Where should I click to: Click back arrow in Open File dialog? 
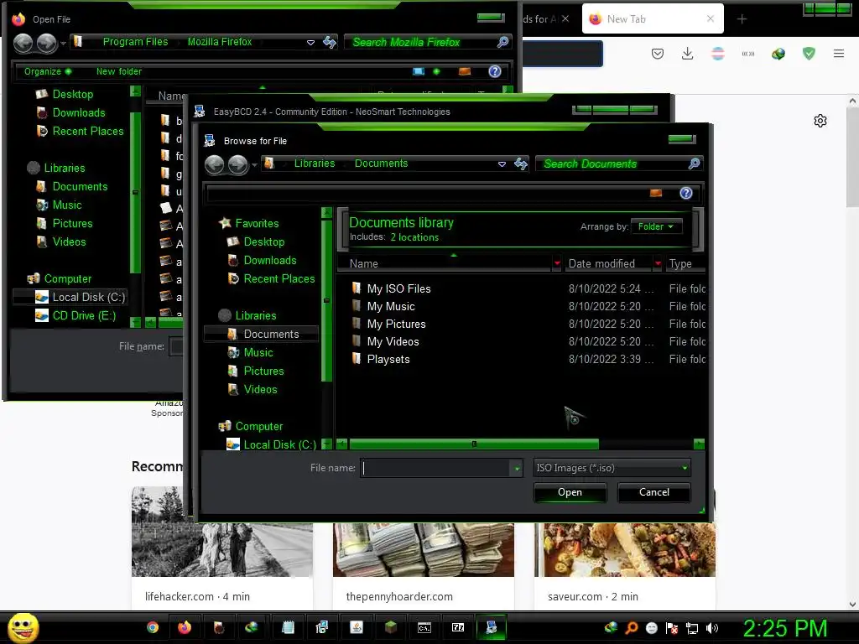point(23,43)
